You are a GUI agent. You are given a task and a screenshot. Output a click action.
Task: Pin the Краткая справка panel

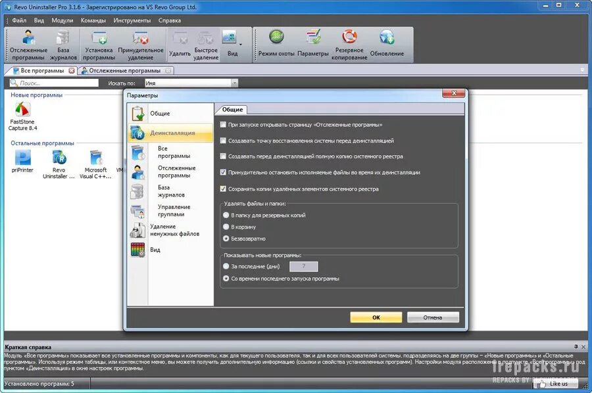[576, 346]
